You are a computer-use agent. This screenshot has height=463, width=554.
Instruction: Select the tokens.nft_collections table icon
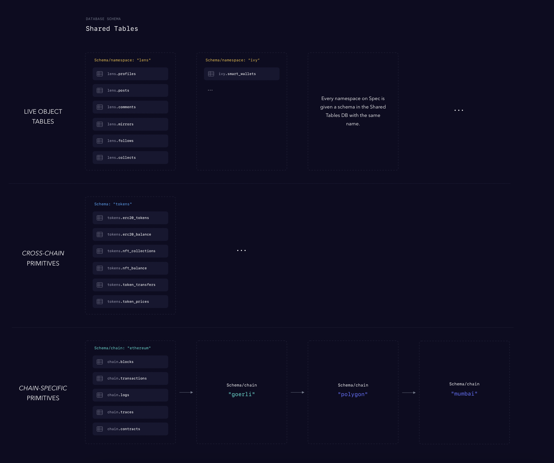[100, 251]
